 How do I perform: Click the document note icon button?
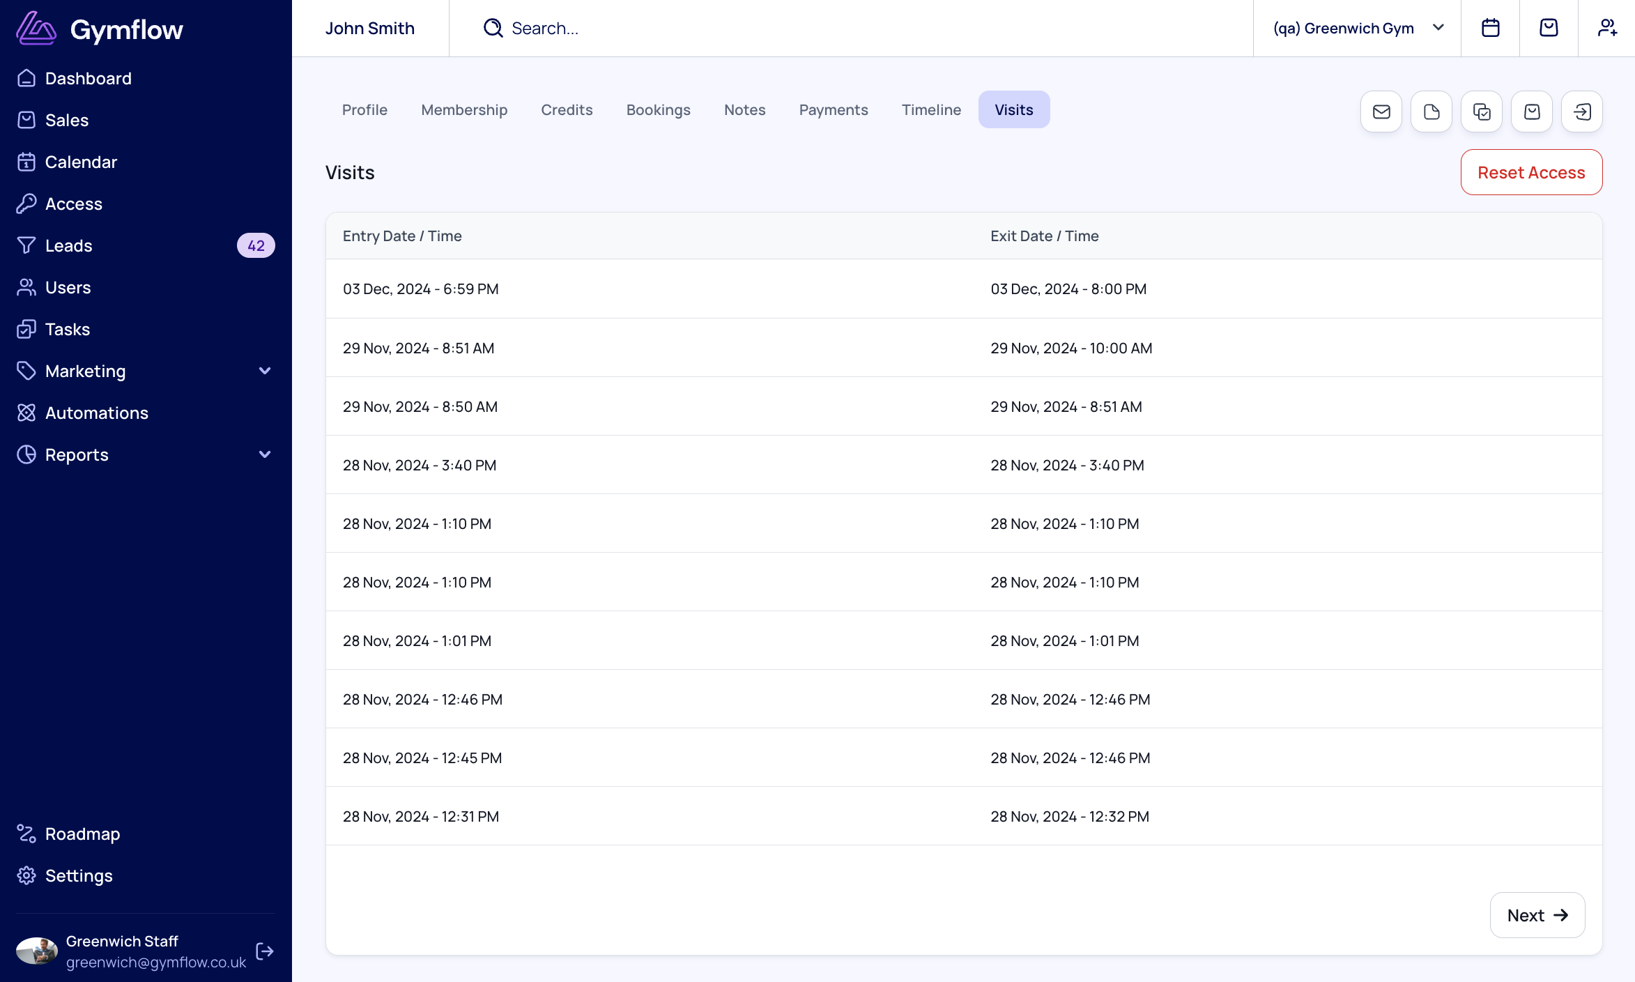1431,112
